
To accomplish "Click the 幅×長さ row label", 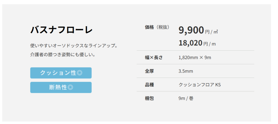I will [154, 58].
